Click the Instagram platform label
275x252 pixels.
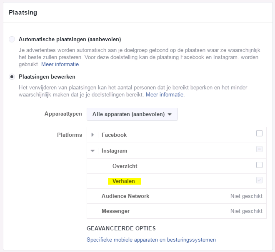(115, 151)
